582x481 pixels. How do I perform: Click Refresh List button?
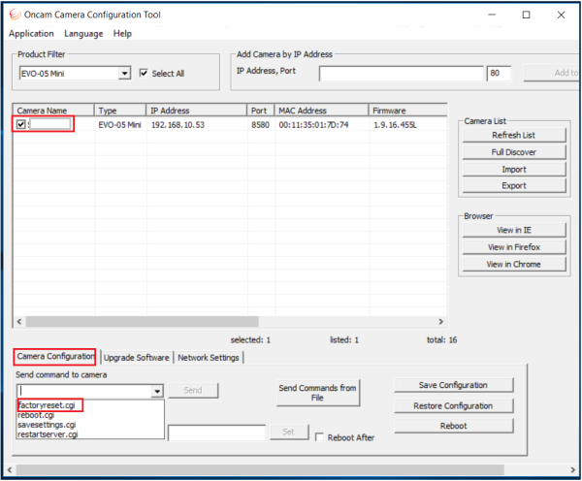coord(514,135)
